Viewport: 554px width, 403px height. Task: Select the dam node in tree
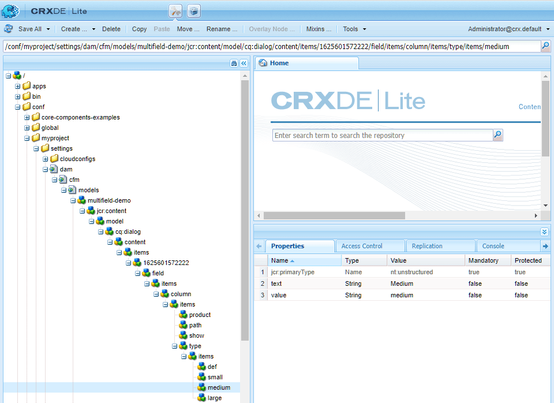[x=66, y=169]
